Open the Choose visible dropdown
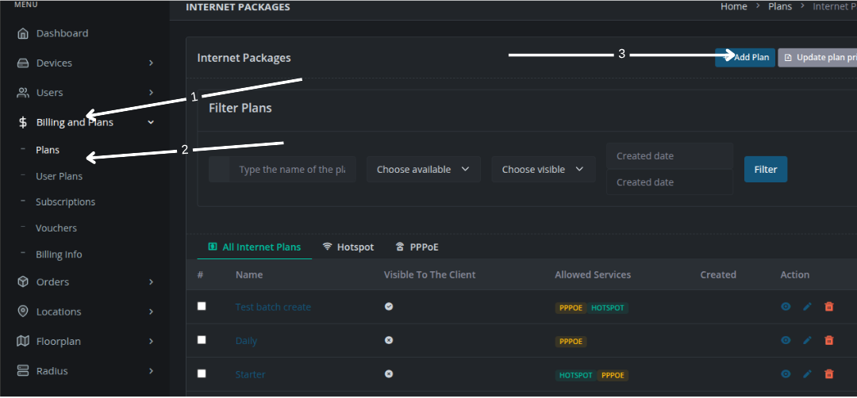Image resolution: width=857 pixels, height=398 pixels. tap(544, 169)
